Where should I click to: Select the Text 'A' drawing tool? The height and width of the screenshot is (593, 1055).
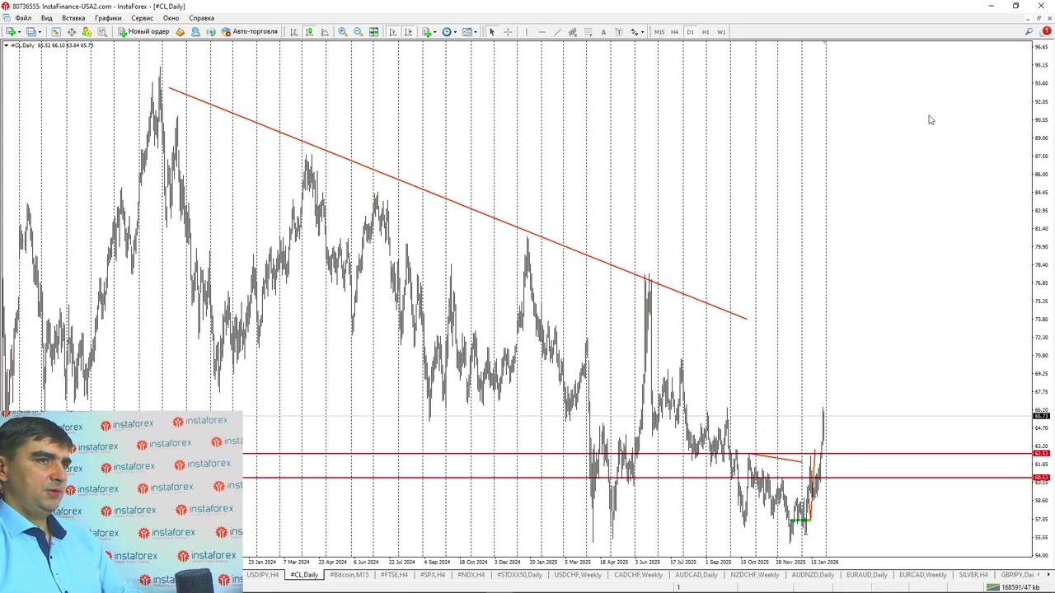603,32
